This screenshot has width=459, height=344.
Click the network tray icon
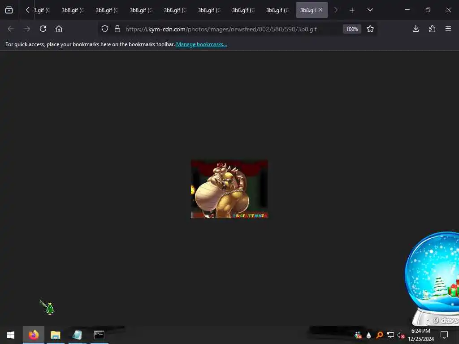tap(390, 335)
